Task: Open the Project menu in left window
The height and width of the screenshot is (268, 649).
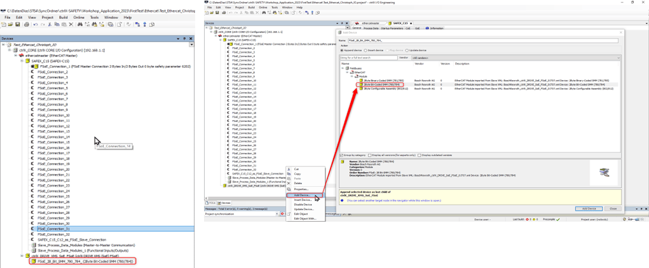Action: [47, 17]
